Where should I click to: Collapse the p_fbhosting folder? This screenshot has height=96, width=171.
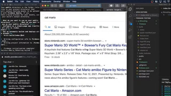tap(137, 21)
